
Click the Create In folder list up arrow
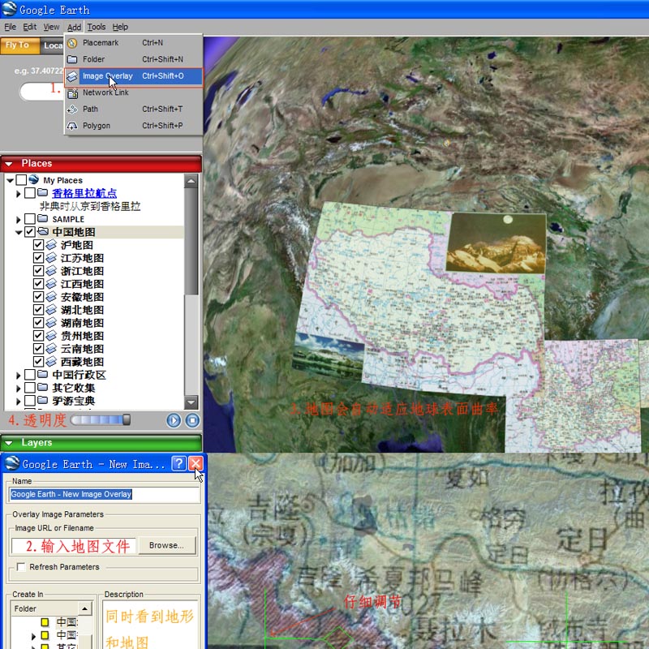pos(84,608)
